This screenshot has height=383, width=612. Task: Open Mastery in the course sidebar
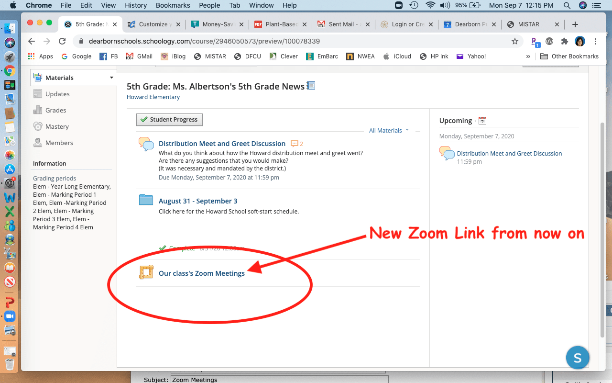coord(57,126)
